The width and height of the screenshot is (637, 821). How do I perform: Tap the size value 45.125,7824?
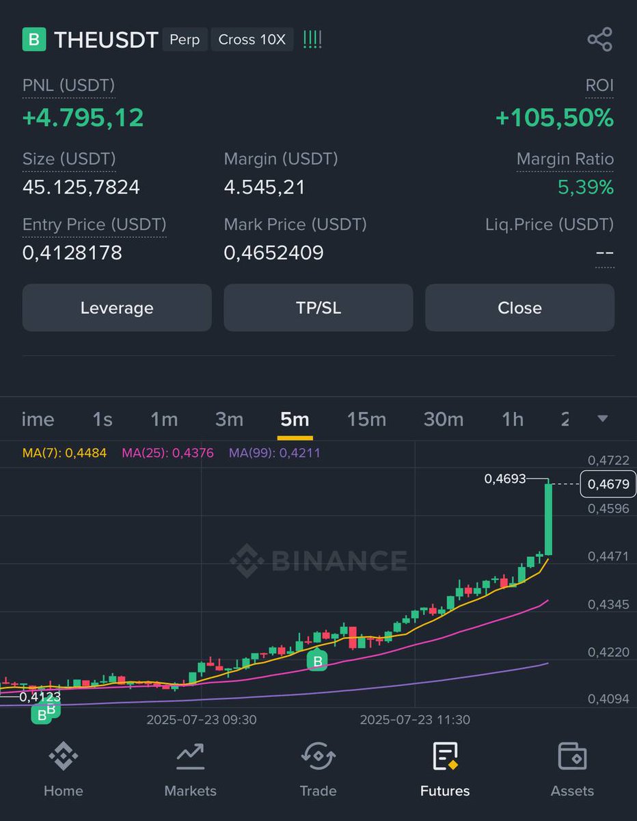pos(81,187)
